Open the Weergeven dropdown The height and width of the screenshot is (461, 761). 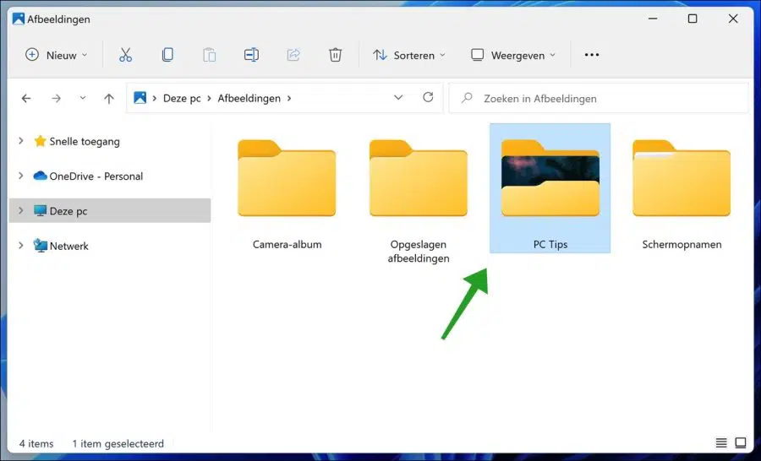pos(513,55)
